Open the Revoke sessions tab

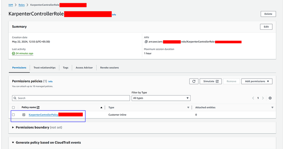pos(109,68)
